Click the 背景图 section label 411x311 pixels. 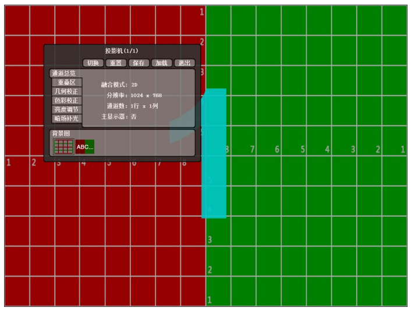(61, 133)
